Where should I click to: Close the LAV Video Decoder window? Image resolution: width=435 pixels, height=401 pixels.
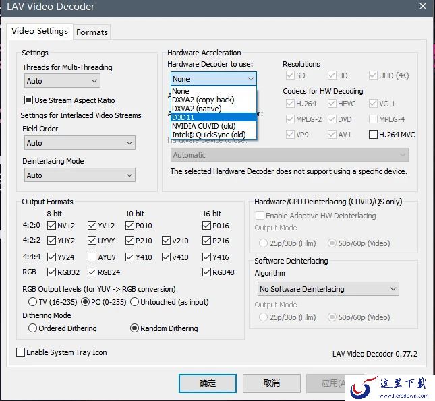click(x=422, y=6)
